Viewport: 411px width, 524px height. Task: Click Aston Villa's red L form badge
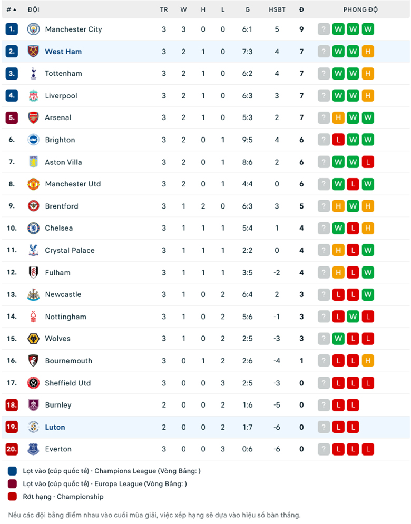[x=368, y=162]
